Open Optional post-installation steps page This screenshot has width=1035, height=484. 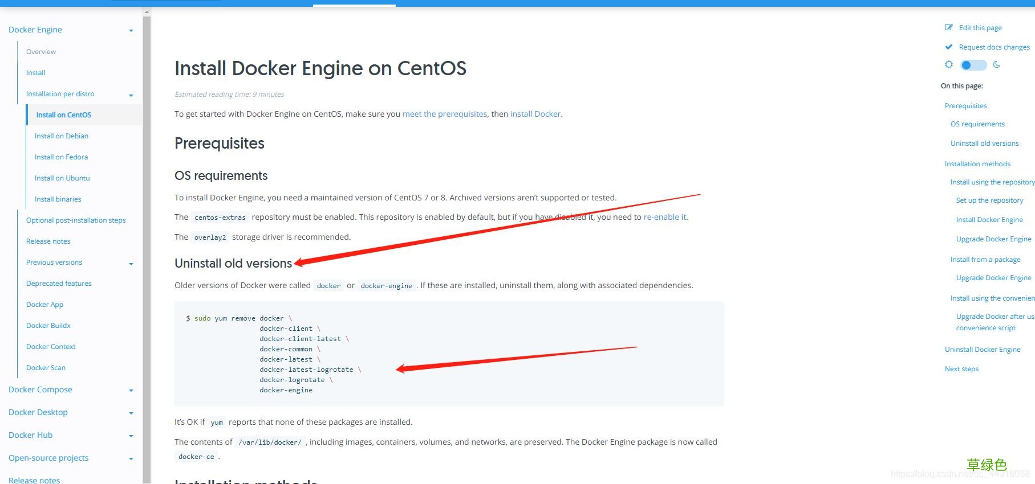[x=76, y=220]
